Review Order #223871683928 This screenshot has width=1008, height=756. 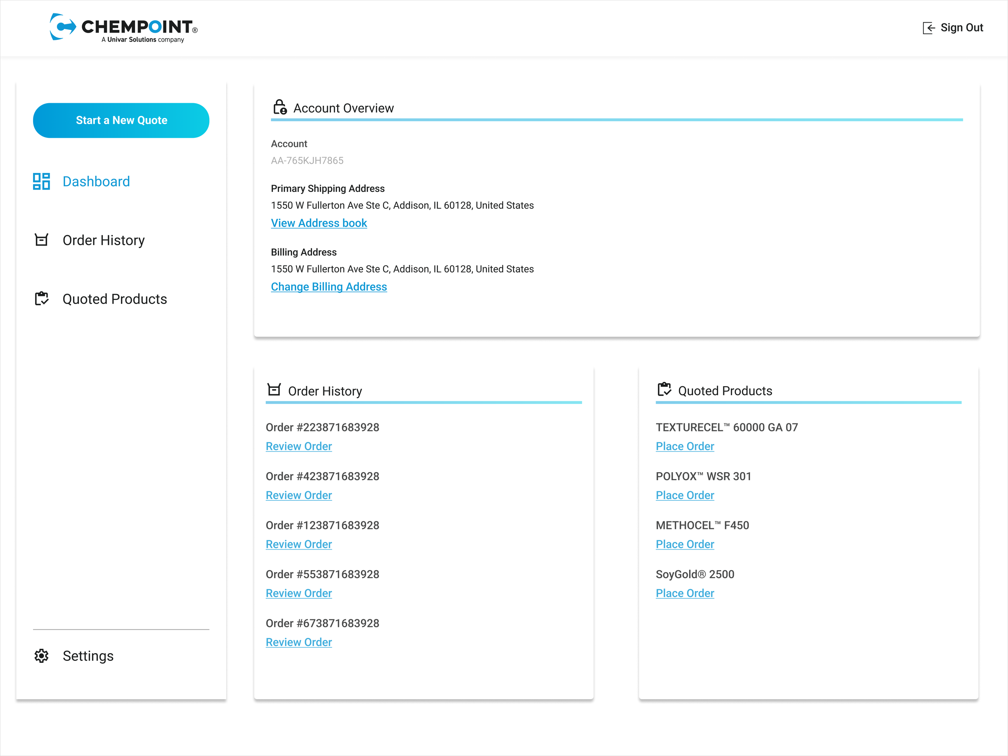point(299,446)
